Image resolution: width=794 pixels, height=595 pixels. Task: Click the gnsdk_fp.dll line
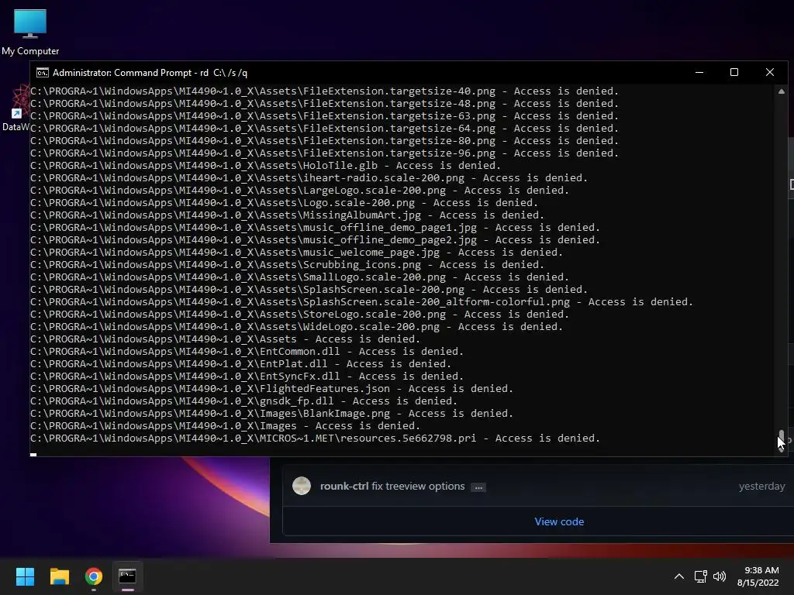click(243, 401)
